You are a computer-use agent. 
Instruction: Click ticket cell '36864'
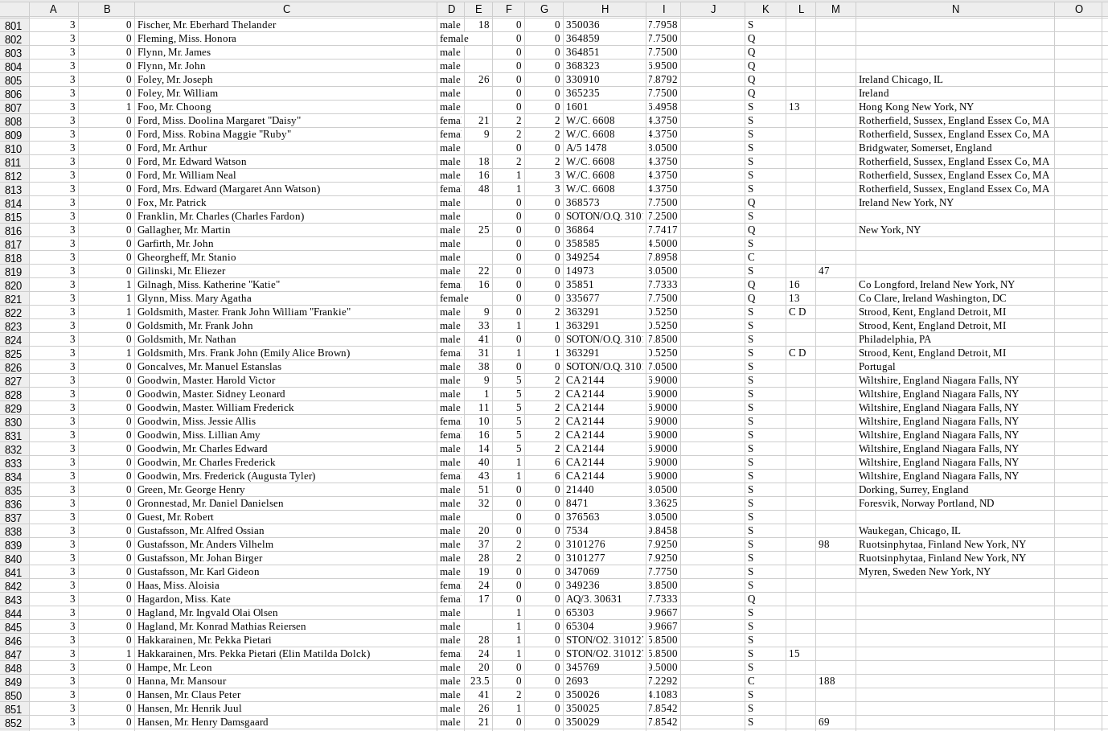click(x=605, y=230)
